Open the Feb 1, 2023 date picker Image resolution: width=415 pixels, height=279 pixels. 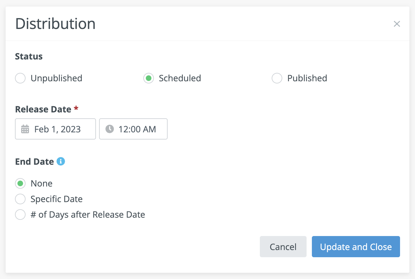(x=58, y=129)
